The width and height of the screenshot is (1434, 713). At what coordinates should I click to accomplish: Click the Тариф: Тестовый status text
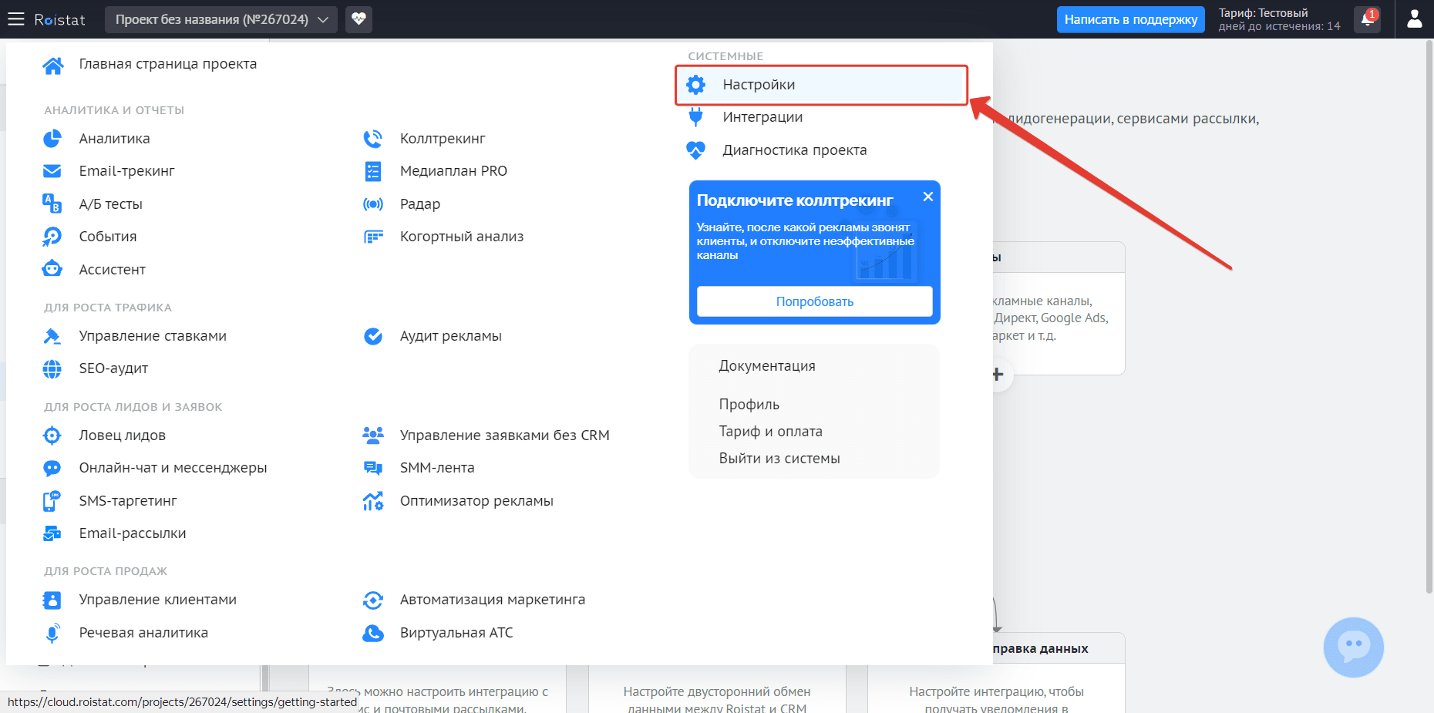pyautogui.click(x=1262, y=13)
